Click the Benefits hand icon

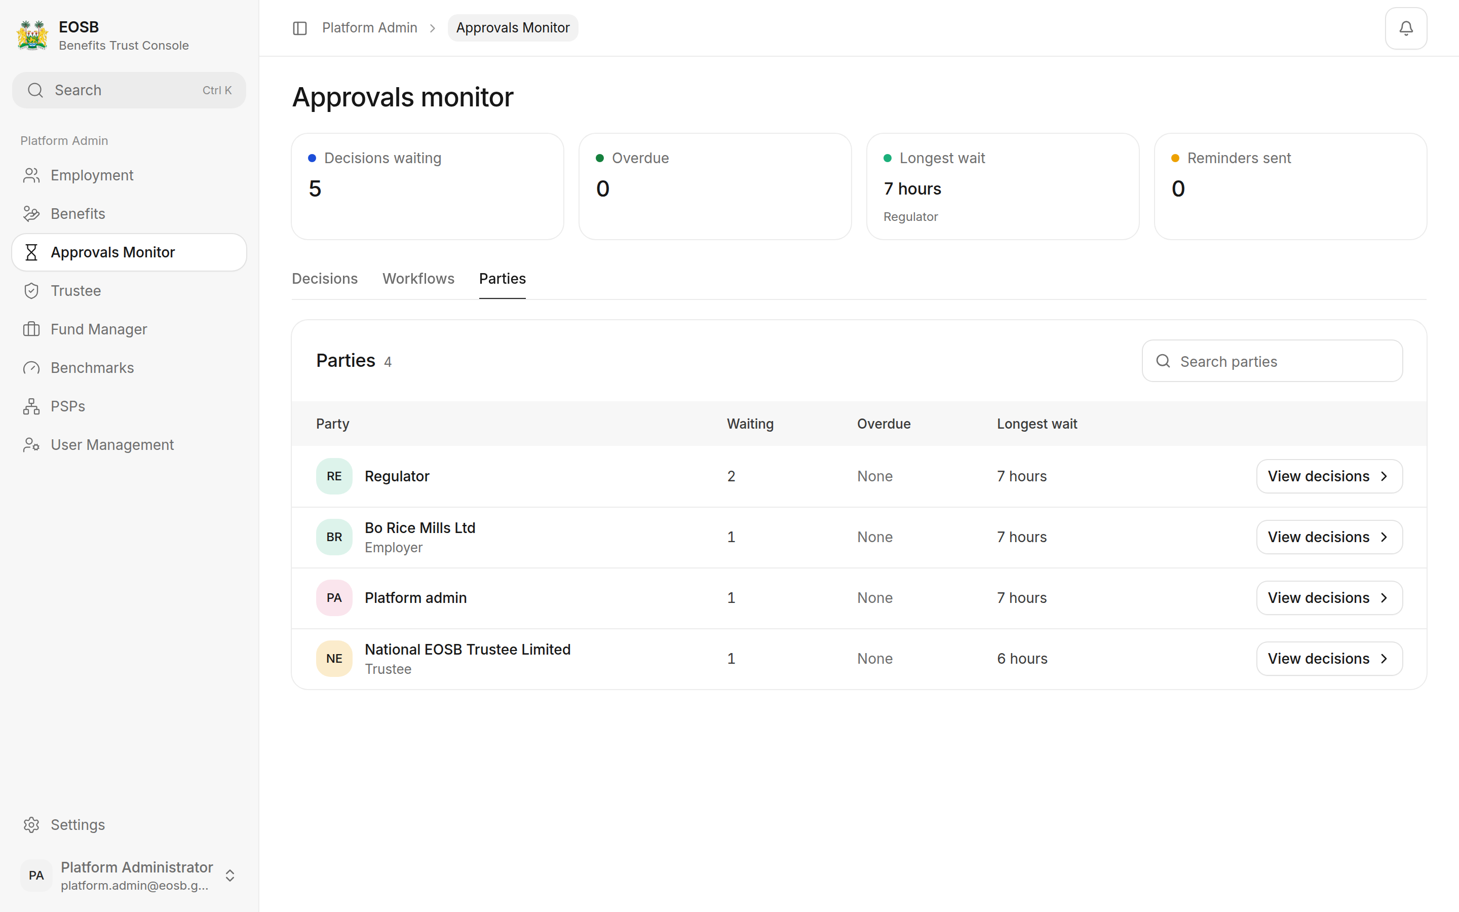tap(31, 213)
